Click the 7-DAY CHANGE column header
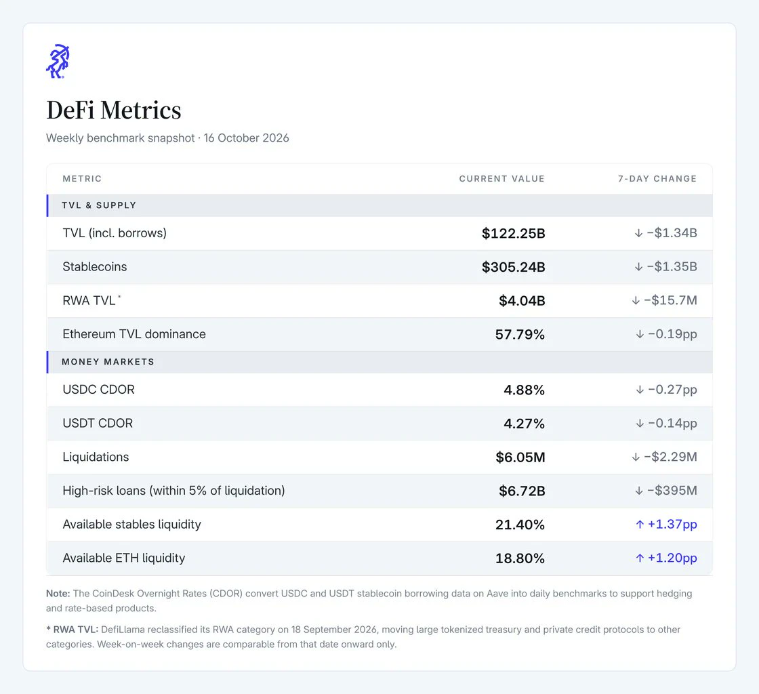 point(657,178)
